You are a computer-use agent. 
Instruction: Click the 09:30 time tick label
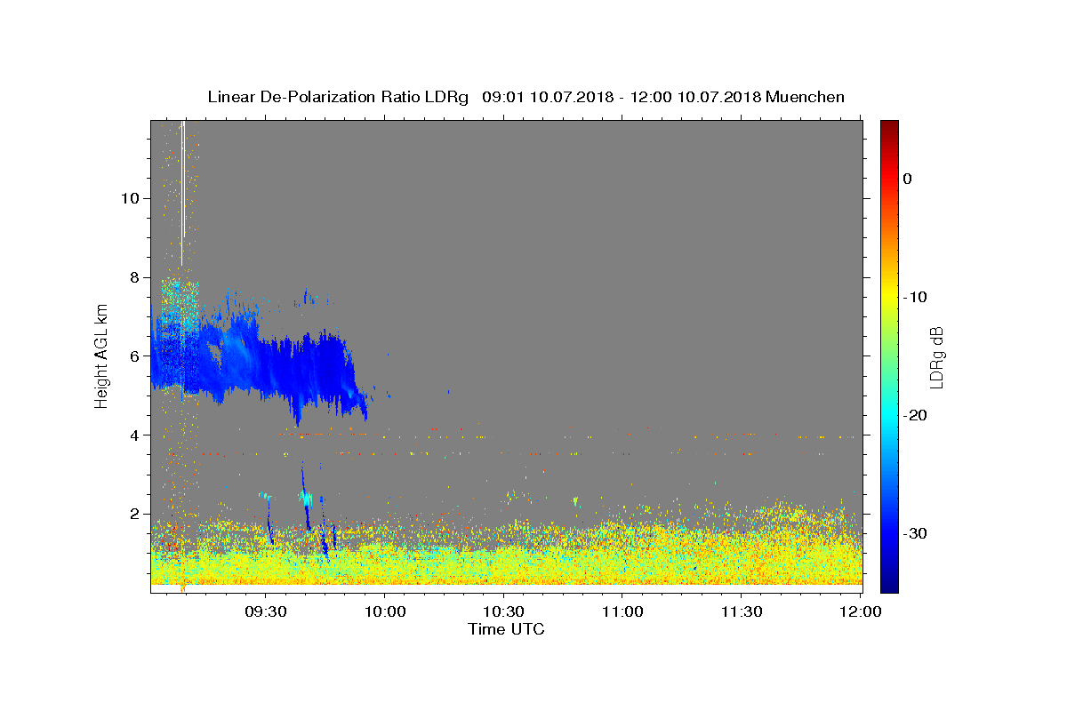coord(265,613)
